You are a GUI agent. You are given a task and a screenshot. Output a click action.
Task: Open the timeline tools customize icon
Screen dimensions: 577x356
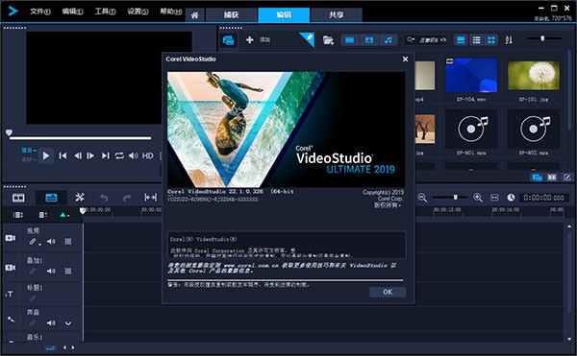coord(80,198)
